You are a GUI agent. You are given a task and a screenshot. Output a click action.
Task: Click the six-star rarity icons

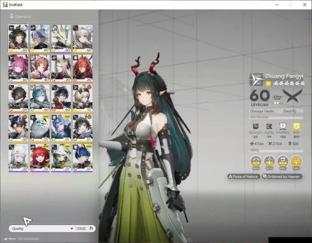[289, 83]
